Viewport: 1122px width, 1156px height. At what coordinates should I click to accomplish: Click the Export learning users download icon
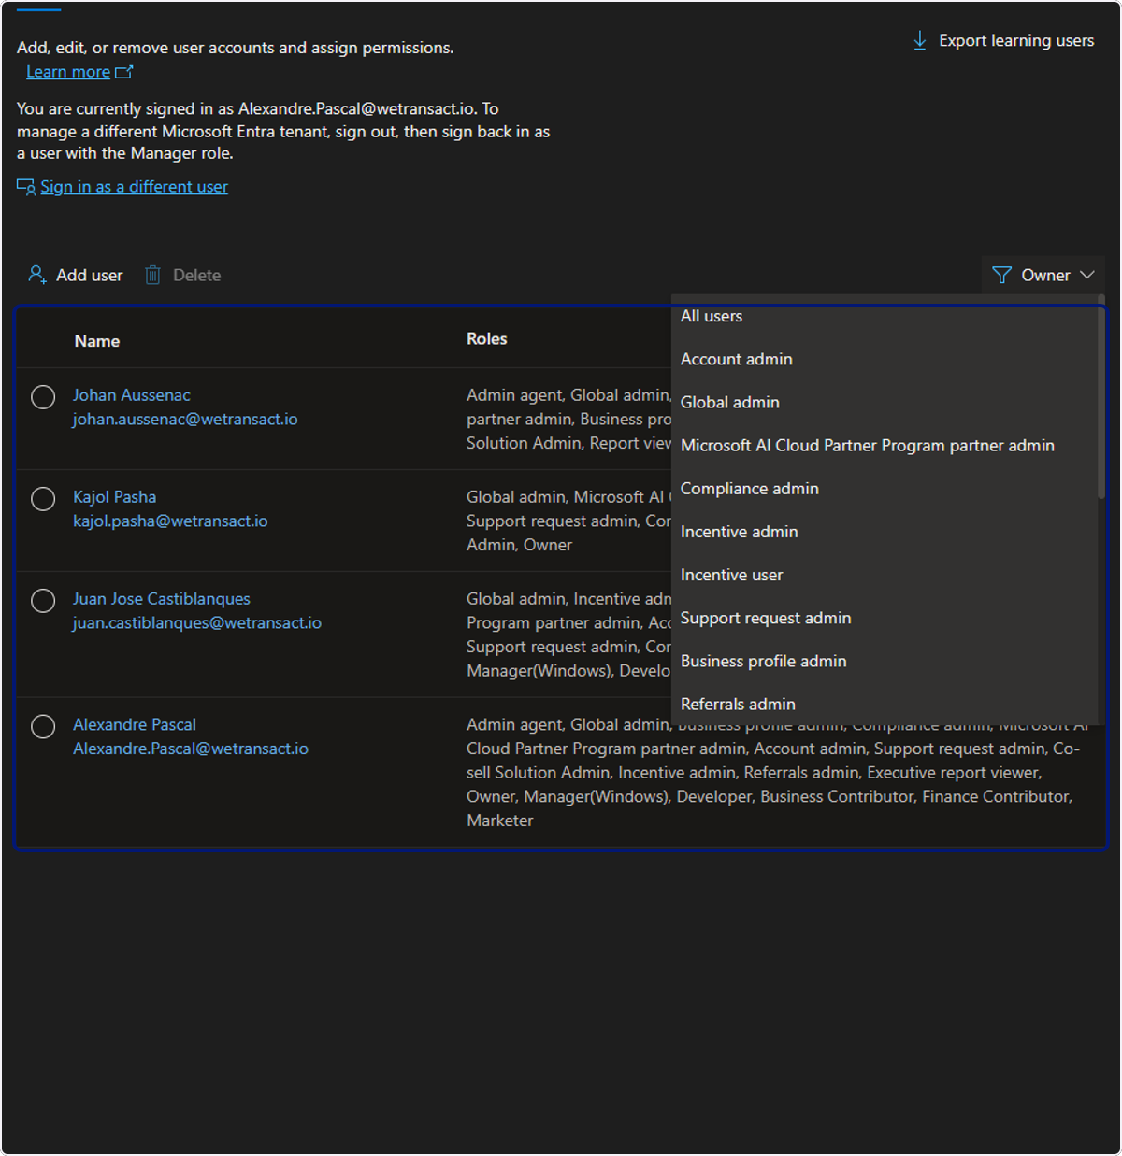920,40
